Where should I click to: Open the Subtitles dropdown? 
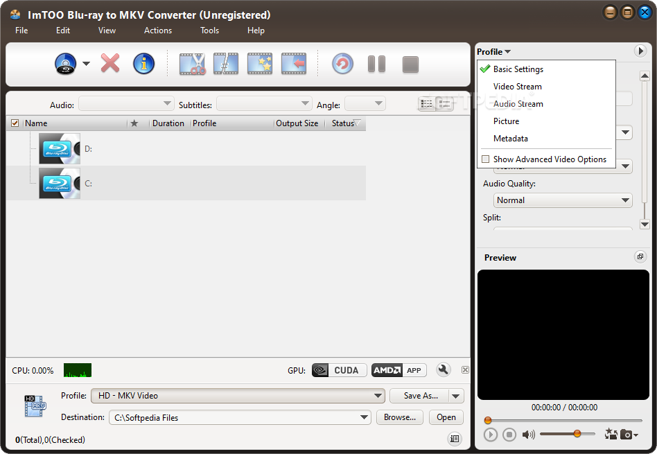coord(263,104)
